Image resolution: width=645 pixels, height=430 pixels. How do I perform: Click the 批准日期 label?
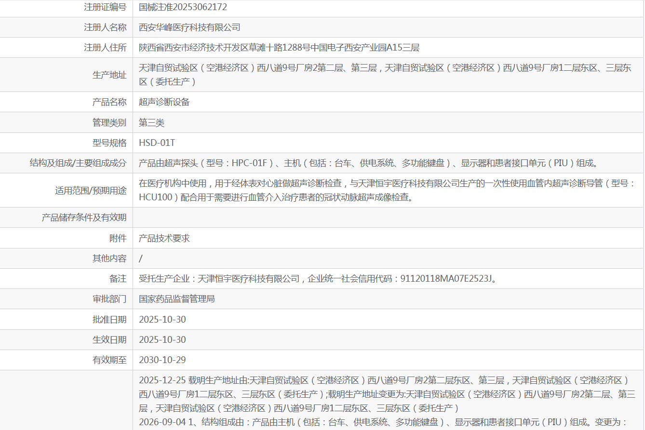pyautogui.click(x=109, y=320)
